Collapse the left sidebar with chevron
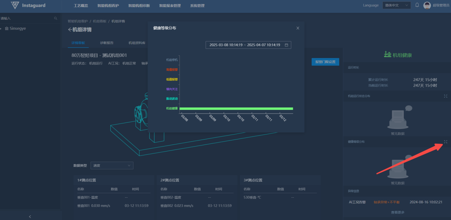The image size is (451, 220). [30, 217]
